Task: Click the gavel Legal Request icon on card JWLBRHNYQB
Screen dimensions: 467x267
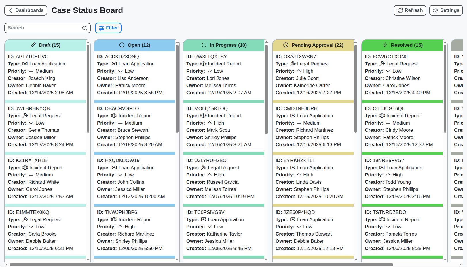Action: 25,115
